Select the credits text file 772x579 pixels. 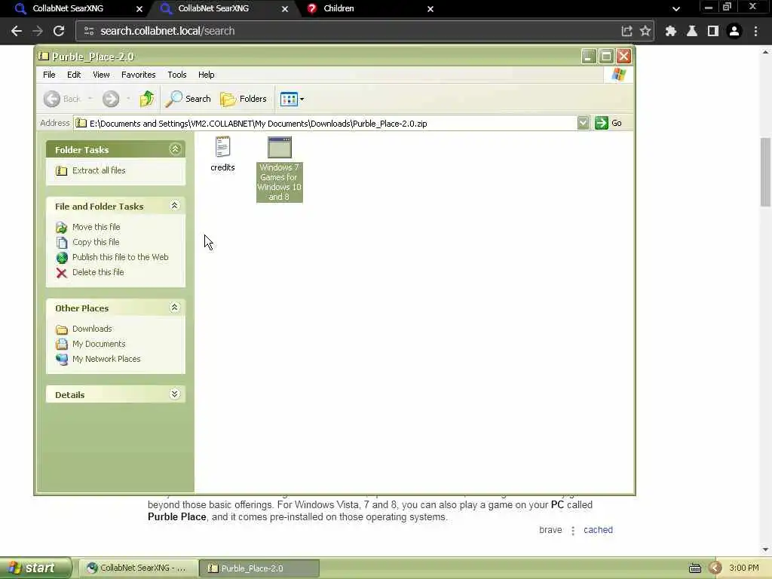(x=222, y=154)
